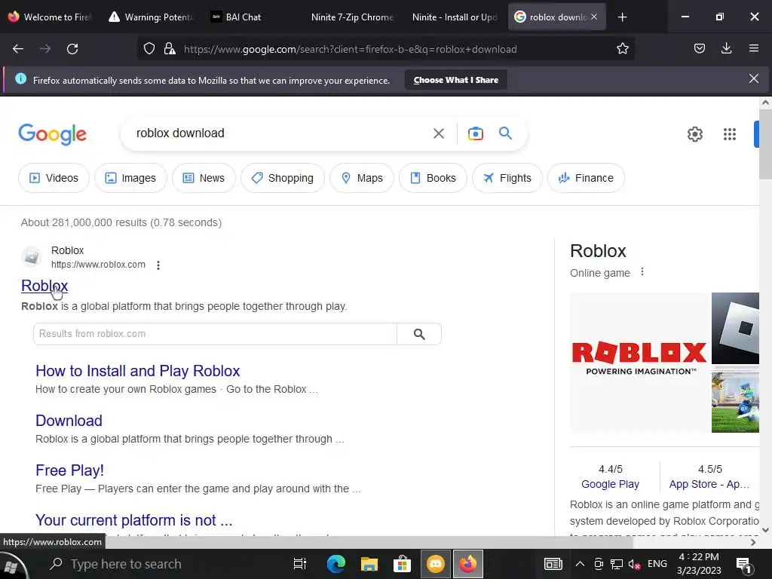The image size is (772, 579).
Task: Open the tracking protection shield icon
Action: (149, 49)
